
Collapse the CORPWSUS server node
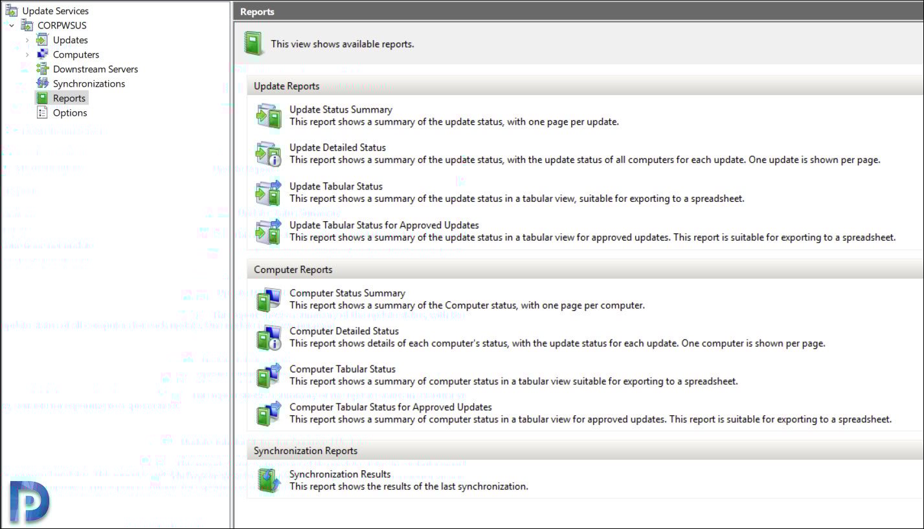coord(12,25)
